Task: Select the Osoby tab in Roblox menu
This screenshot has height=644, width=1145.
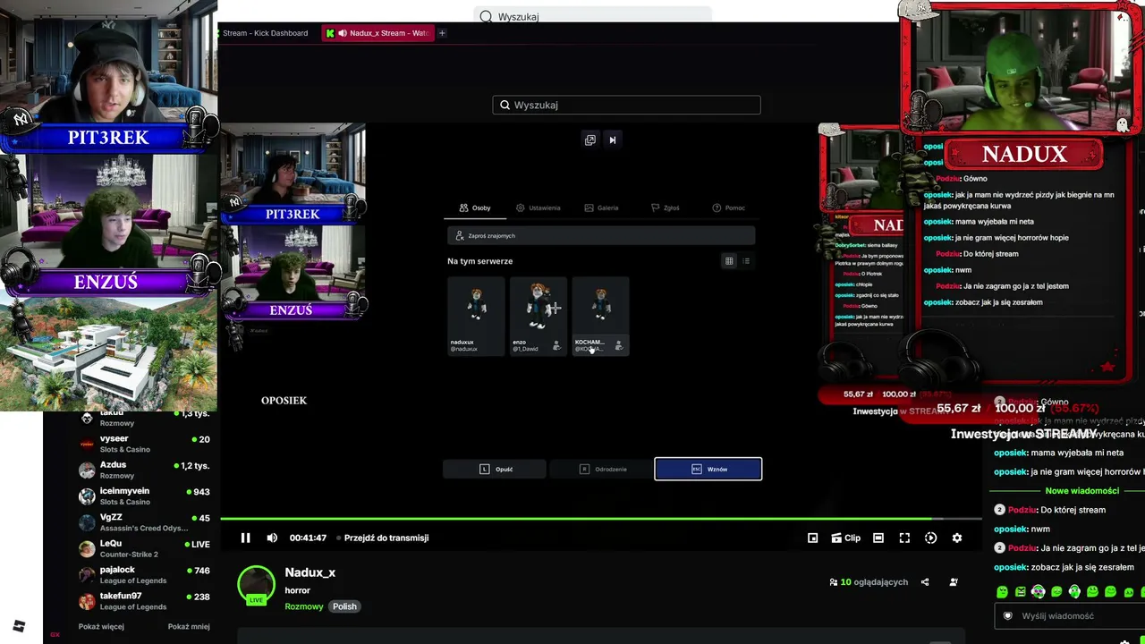Action: point(475,208)
